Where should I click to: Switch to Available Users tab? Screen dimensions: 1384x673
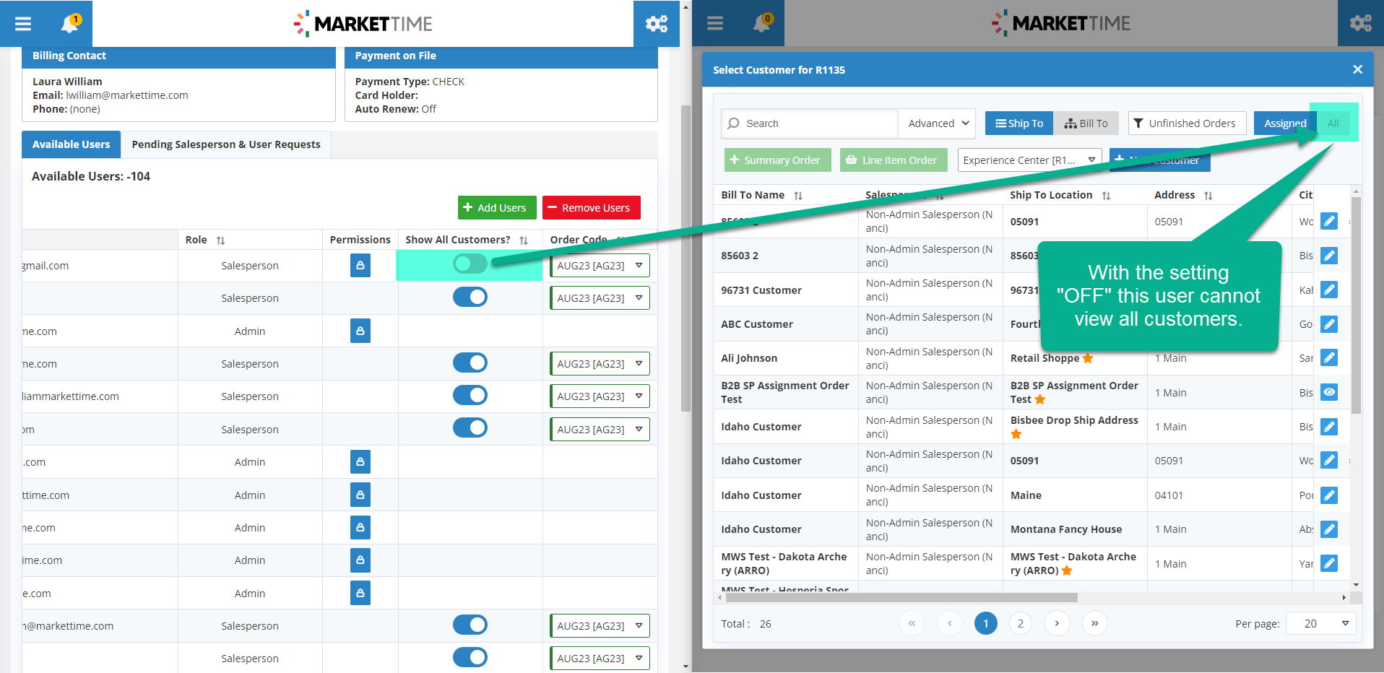coord(71,144)
